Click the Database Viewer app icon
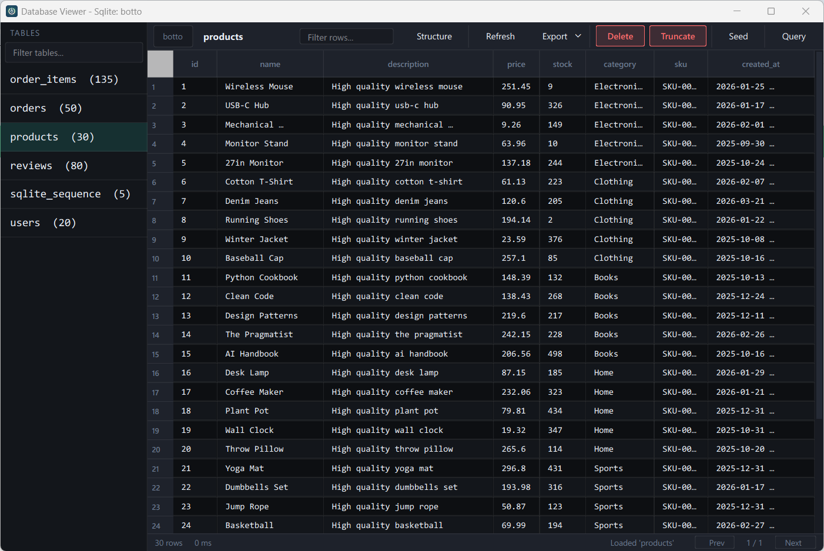 (x=12, y=11)
